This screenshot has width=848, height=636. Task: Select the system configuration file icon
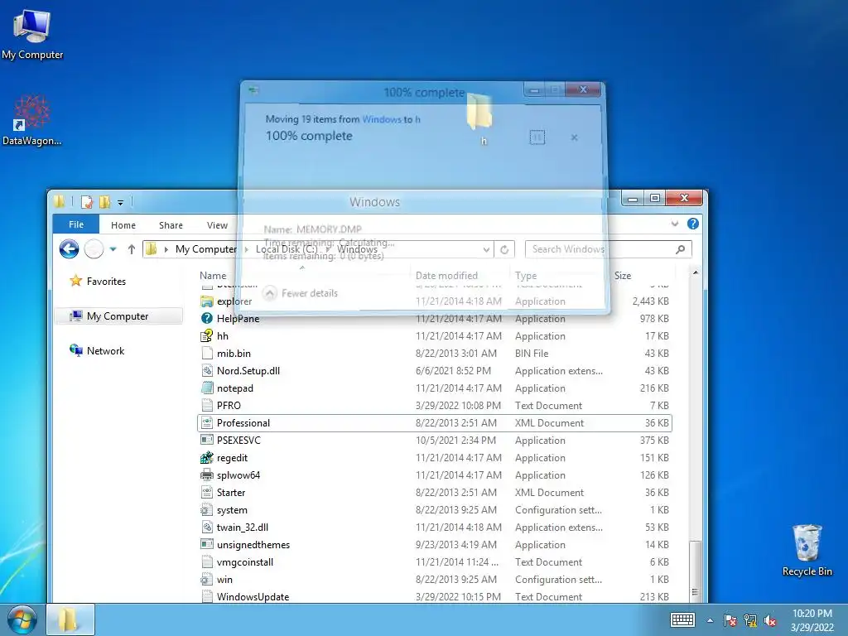pos(206,510)
